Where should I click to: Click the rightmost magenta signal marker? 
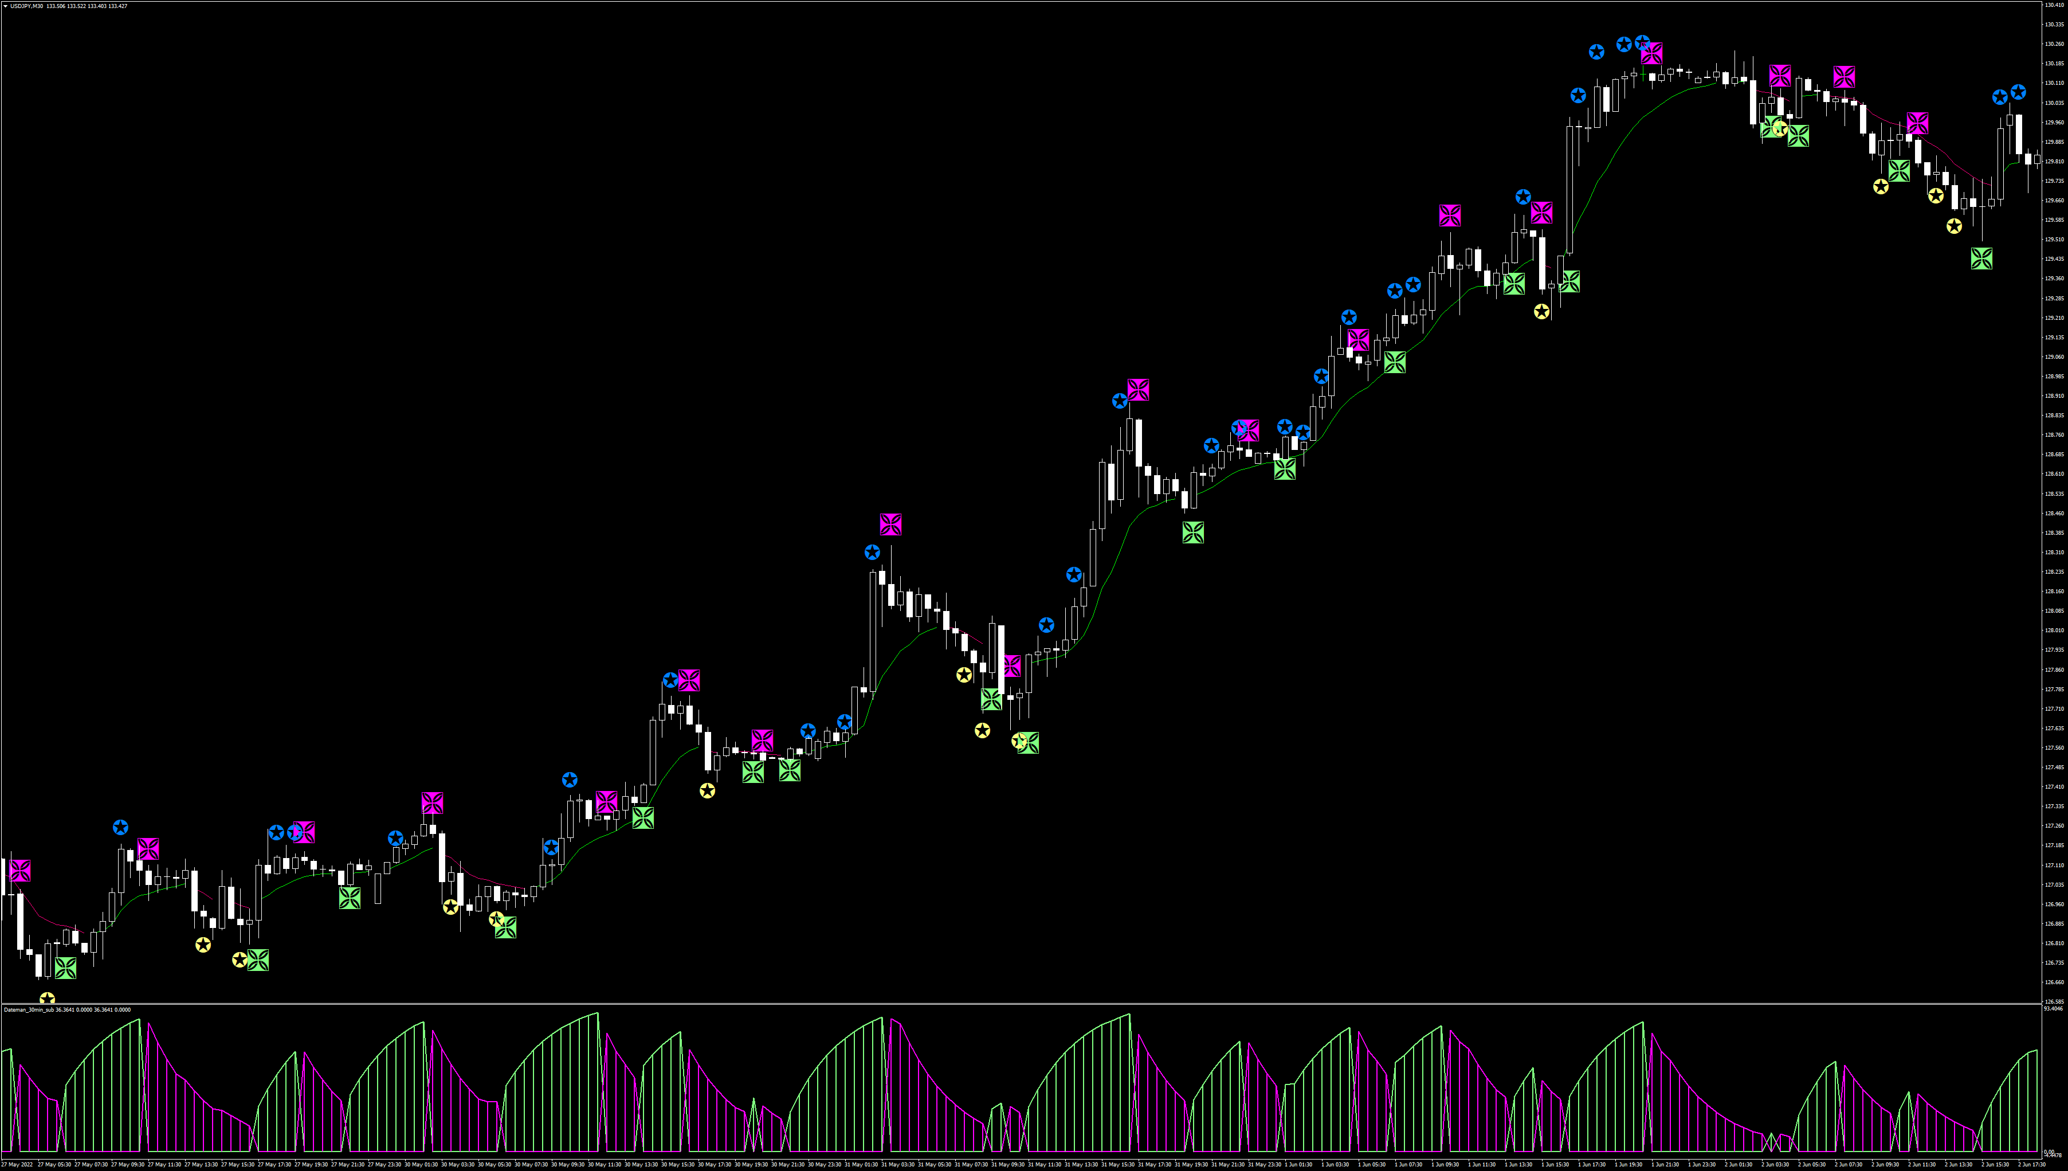[1918, 123]
